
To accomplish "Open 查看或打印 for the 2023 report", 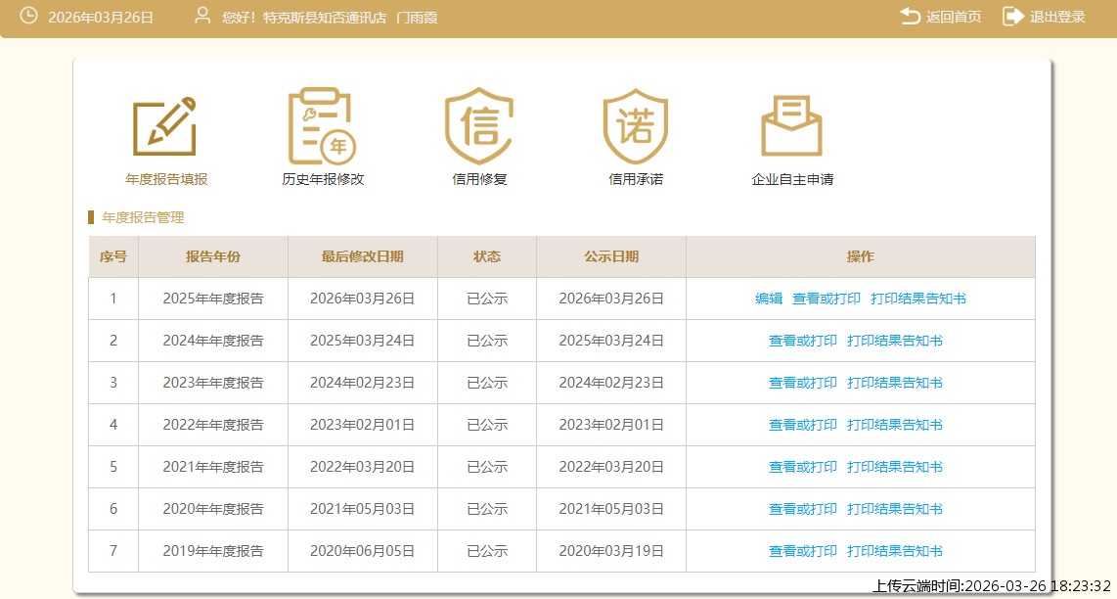I will click(x=802, y=383).
